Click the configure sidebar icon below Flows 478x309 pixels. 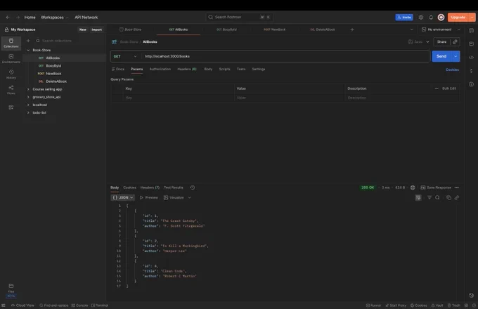[x=11, y=107]
